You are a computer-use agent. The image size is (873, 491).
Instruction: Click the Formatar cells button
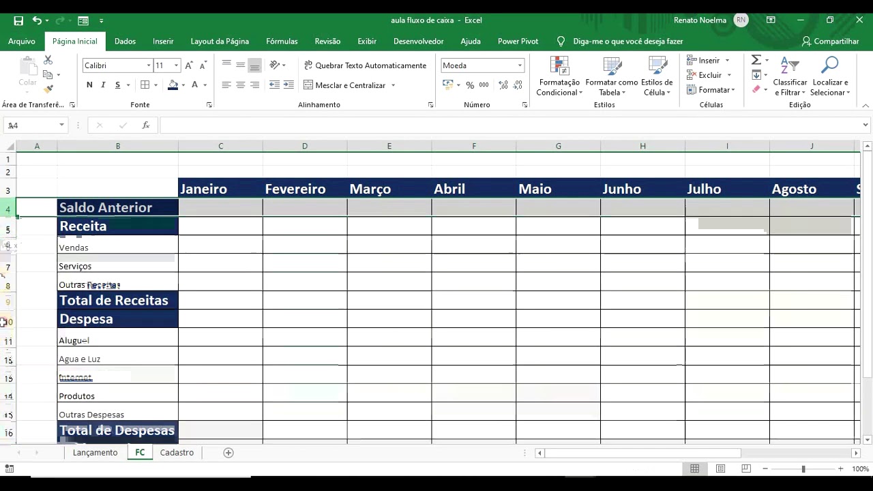coord(711,90)
